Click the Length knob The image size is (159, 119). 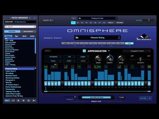(x=110, y=58)
